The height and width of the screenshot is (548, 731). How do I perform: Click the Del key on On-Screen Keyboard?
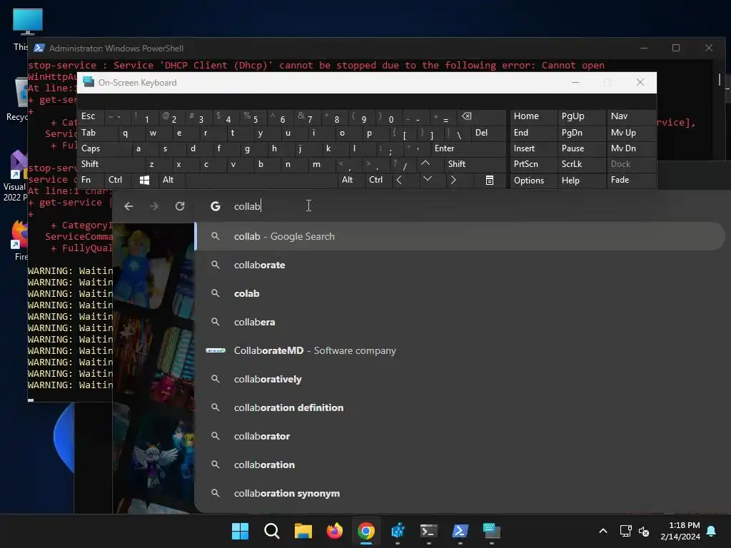(488, 133)
